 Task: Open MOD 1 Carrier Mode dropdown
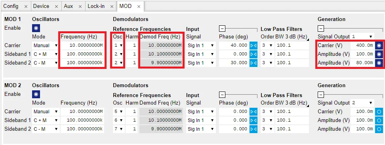tap(46, 46)
